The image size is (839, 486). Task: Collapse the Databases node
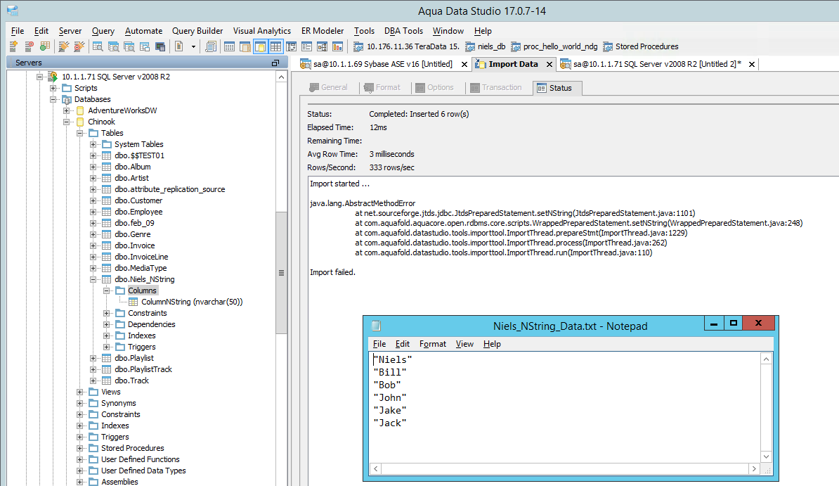[53, 99]
